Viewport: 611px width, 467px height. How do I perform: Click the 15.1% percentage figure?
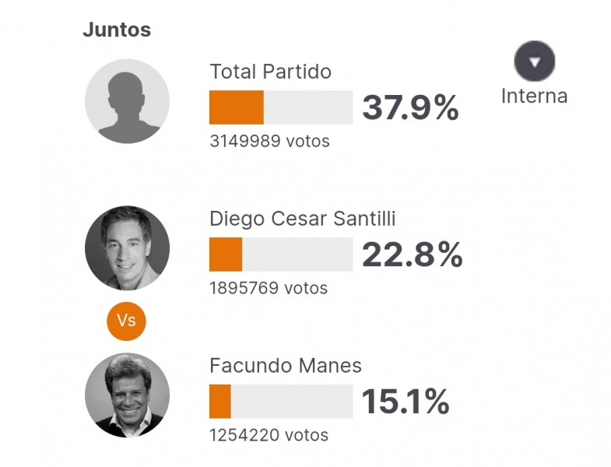(x=406, y=402)
